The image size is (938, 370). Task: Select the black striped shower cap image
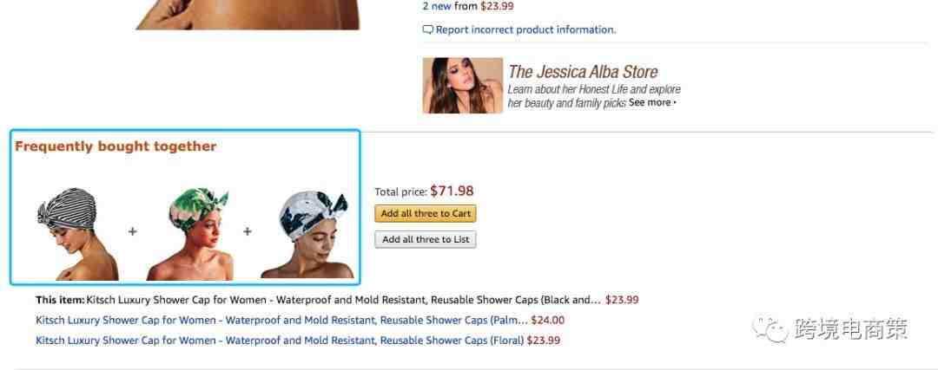pyautogui.click(x=76, y=233)
